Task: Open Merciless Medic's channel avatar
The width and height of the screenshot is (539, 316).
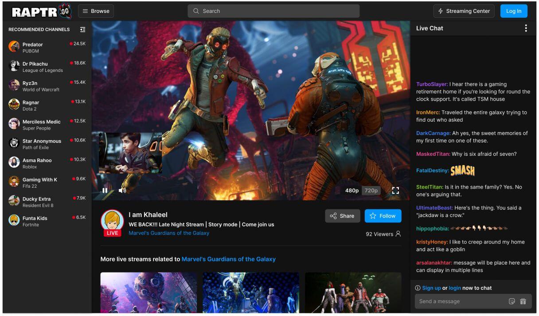Action: pyautogui.click(x=14, y=124)
